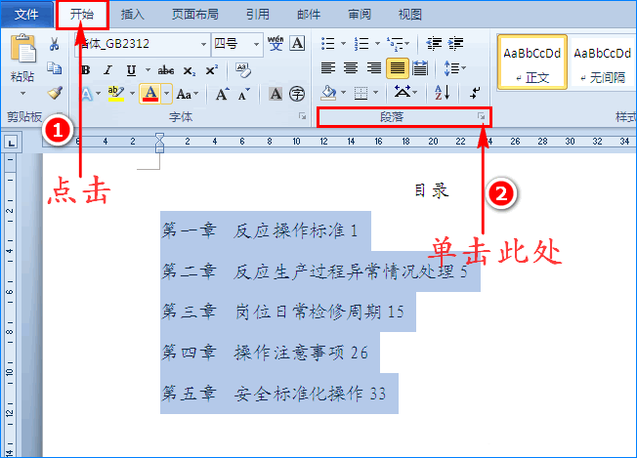Align text left
This screenshot has height=458, width=637.
328,67
